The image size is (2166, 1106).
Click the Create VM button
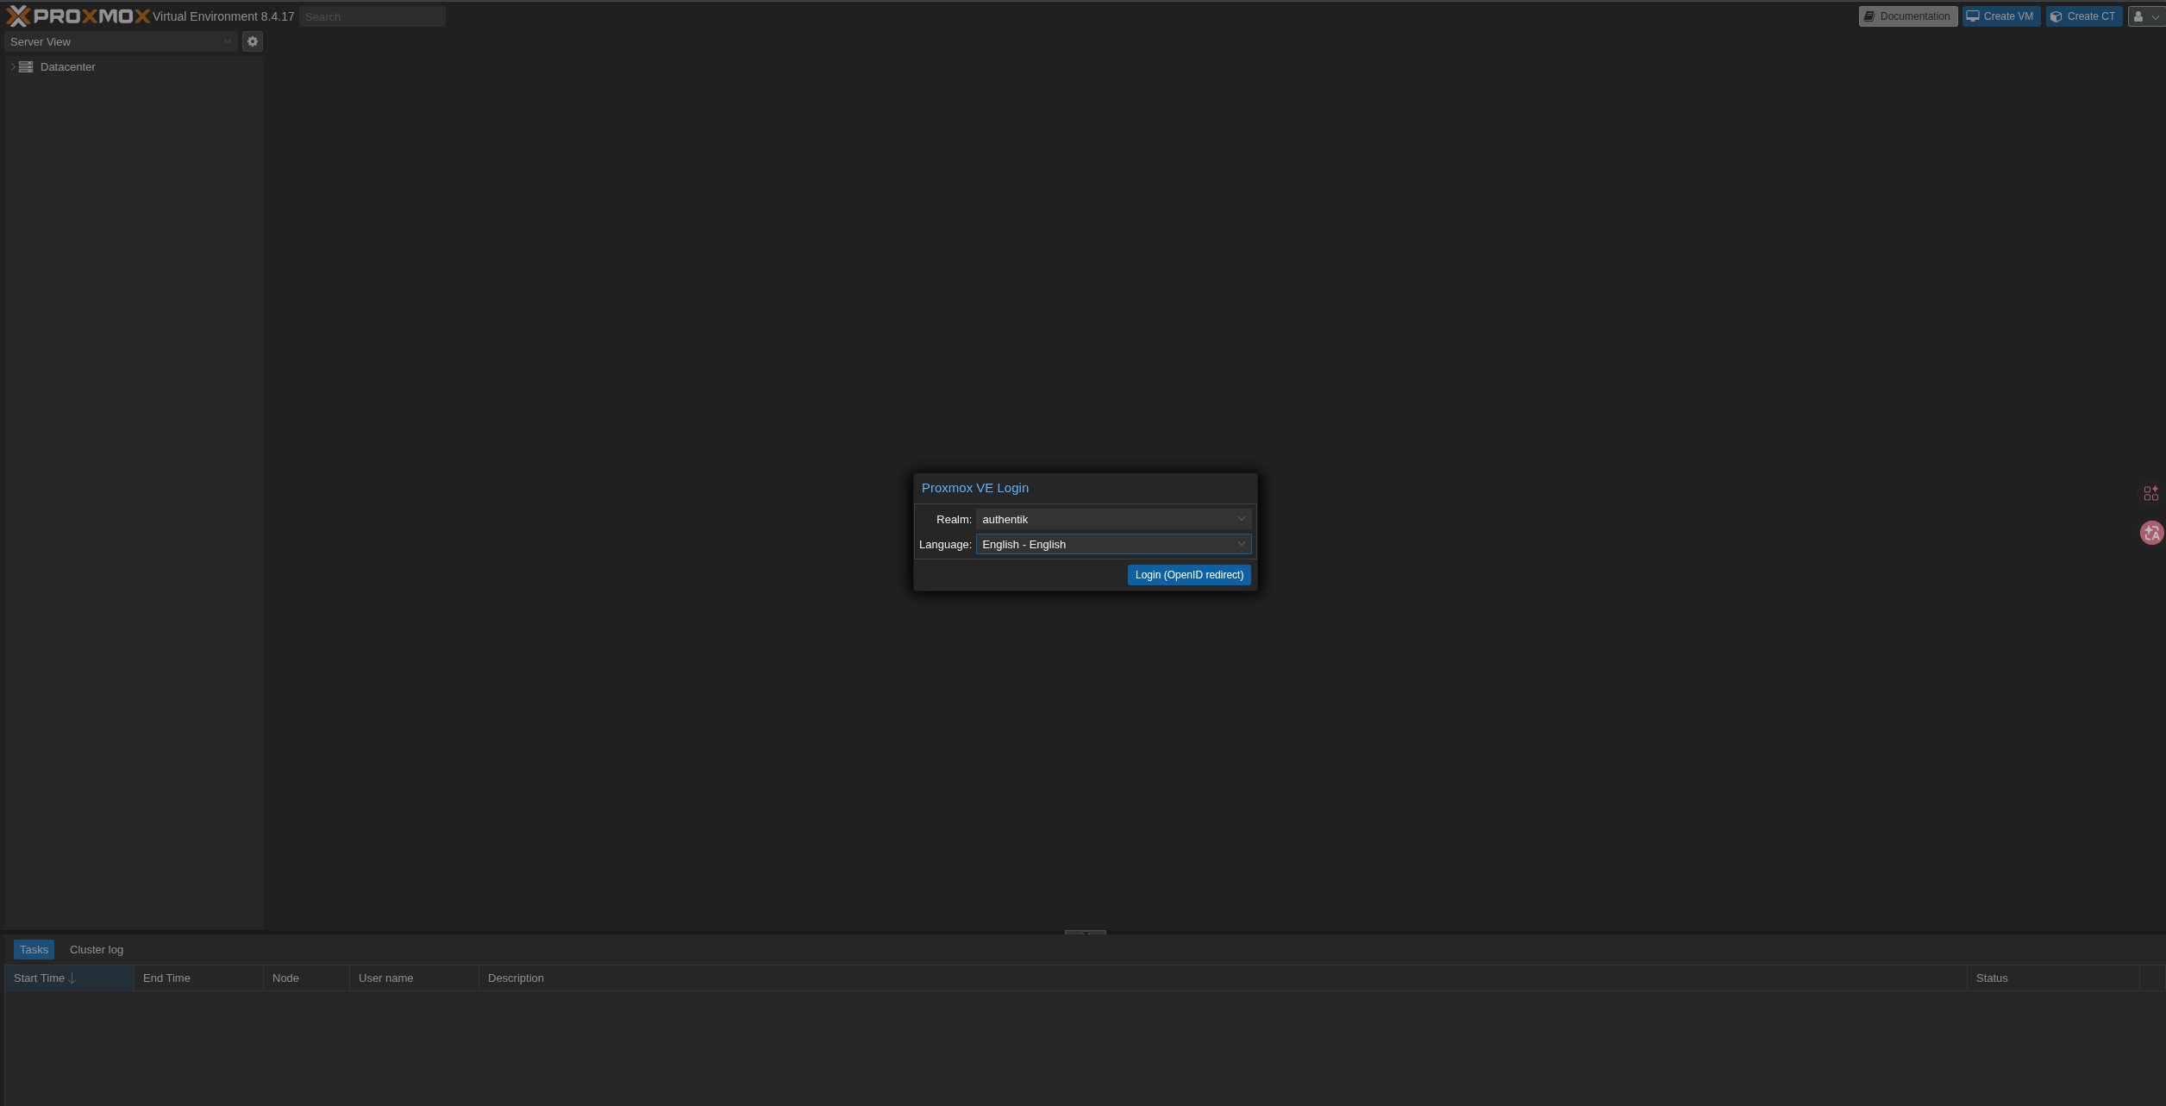[2000, 16]
